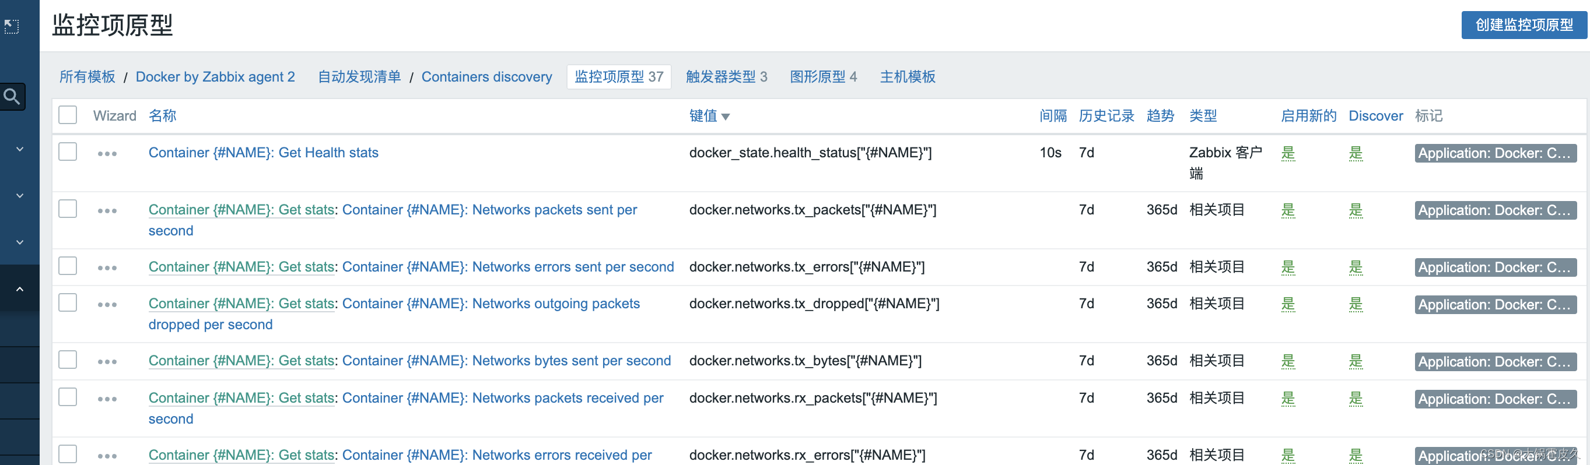Click docker_state.health_status key text
1590x465 pixels.
[810, 153]
